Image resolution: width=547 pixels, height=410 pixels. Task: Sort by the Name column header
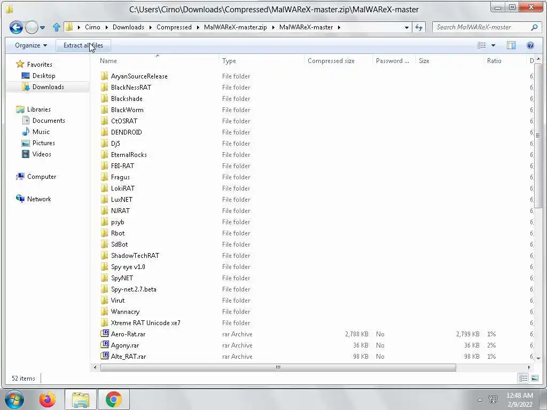point(108,61)
